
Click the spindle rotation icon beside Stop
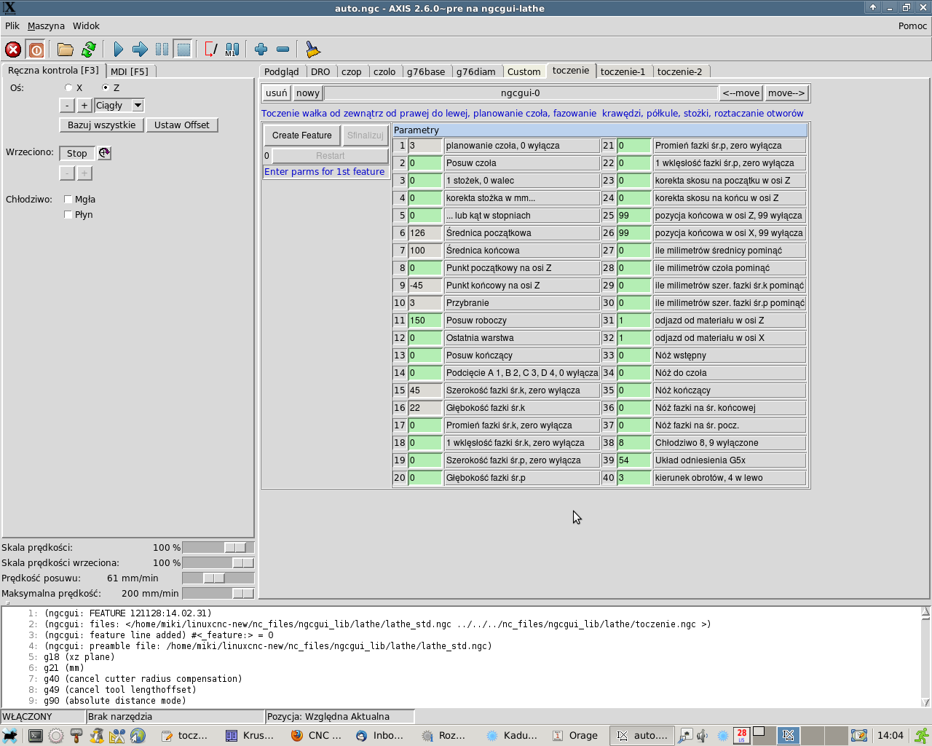pyautogui.click(x=104, y=153)
